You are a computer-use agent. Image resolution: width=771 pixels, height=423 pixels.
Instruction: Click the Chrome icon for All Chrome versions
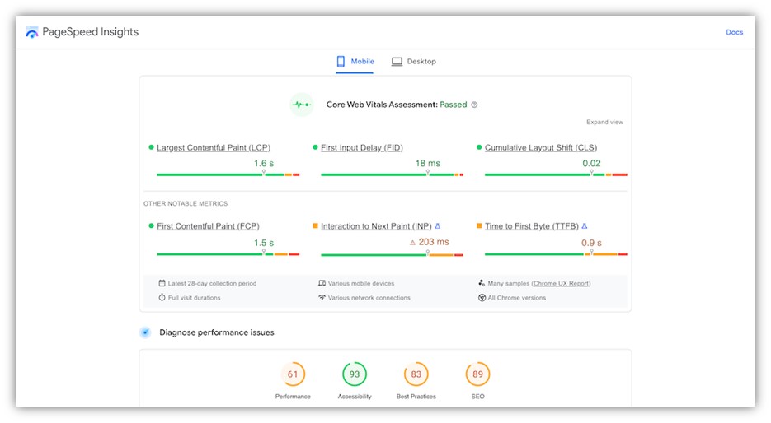482,298
